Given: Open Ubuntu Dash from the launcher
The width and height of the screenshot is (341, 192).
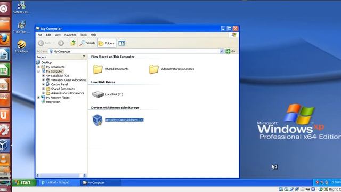Looking at the screenshot, I should (x=4, y=9).
